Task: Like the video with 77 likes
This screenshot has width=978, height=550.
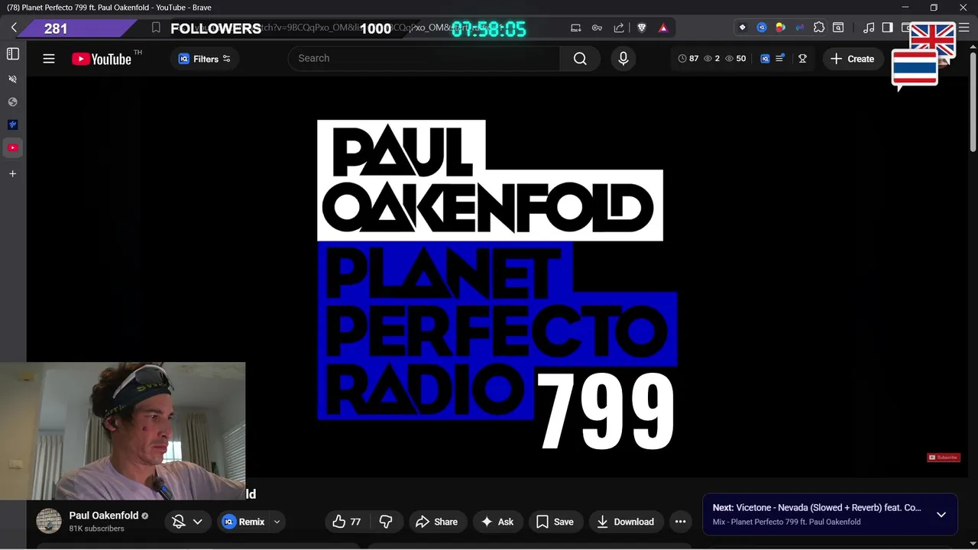Action: click(x=347, y=522)
